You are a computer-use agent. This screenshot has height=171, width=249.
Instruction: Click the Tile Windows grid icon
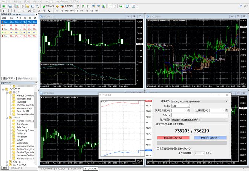103,6
